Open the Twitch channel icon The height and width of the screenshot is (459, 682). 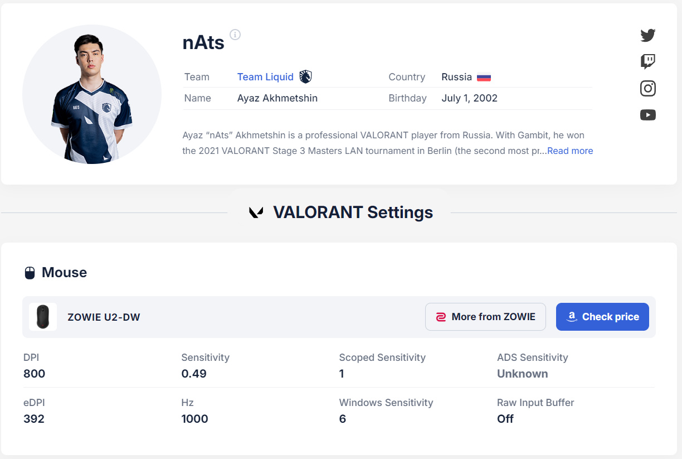tap(648, 61)
